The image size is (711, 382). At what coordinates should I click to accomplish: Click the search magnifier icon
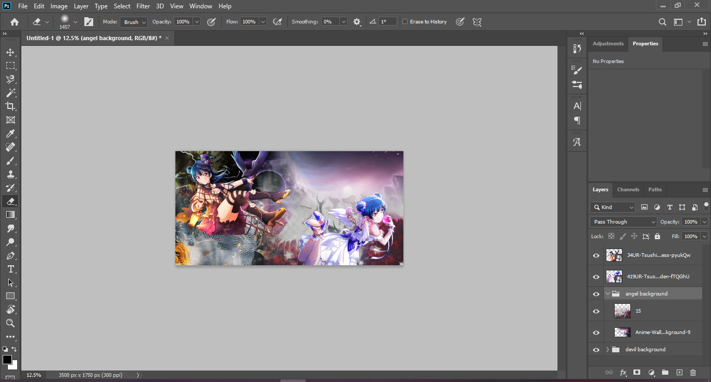coord(662,22)
